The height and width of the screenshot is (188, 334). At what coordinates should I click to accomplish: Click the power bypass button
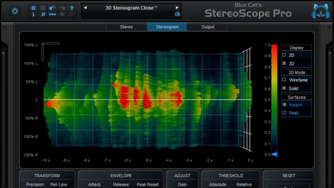coord(15,11)
